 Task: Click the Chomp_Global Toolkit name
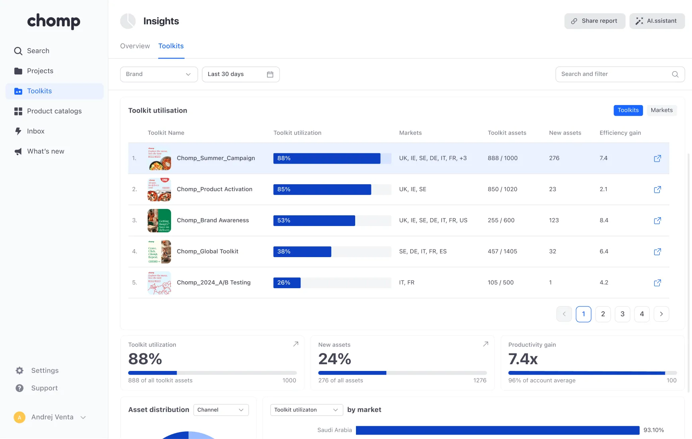(208, 252)
